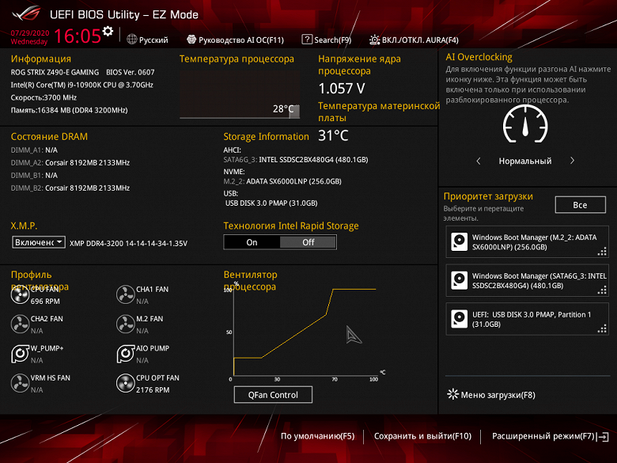Grab drag handle of INTEL SSD boot entry

click(x=602, y=290)
